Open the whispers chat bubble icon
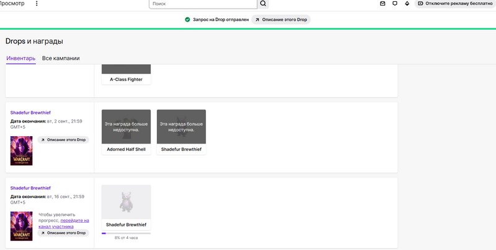Image resolution: width=496 pixels, height=250 pixels. pos(395,4)
